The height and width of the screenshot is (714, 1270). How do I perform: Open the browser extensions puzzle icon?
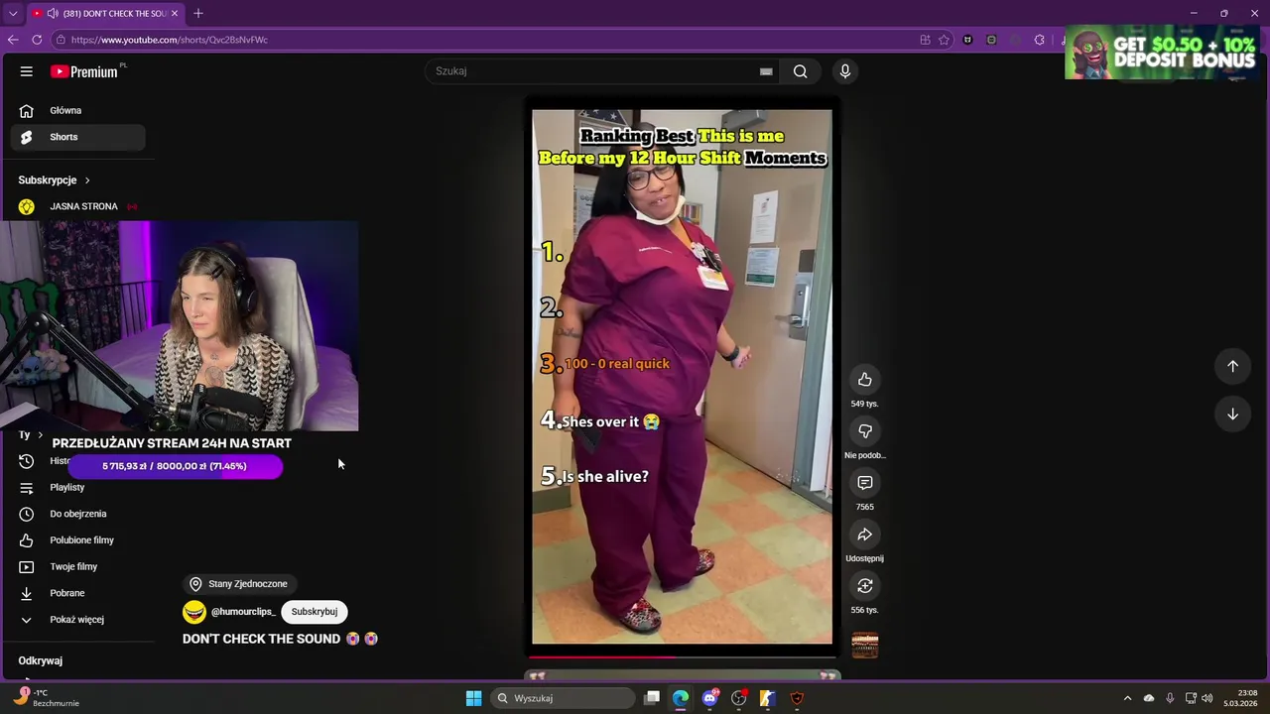tap(1039, 40)
